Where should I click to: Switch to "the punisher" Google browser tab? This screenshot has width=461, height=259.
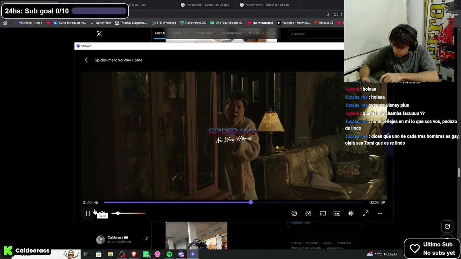tap(205, 5)
